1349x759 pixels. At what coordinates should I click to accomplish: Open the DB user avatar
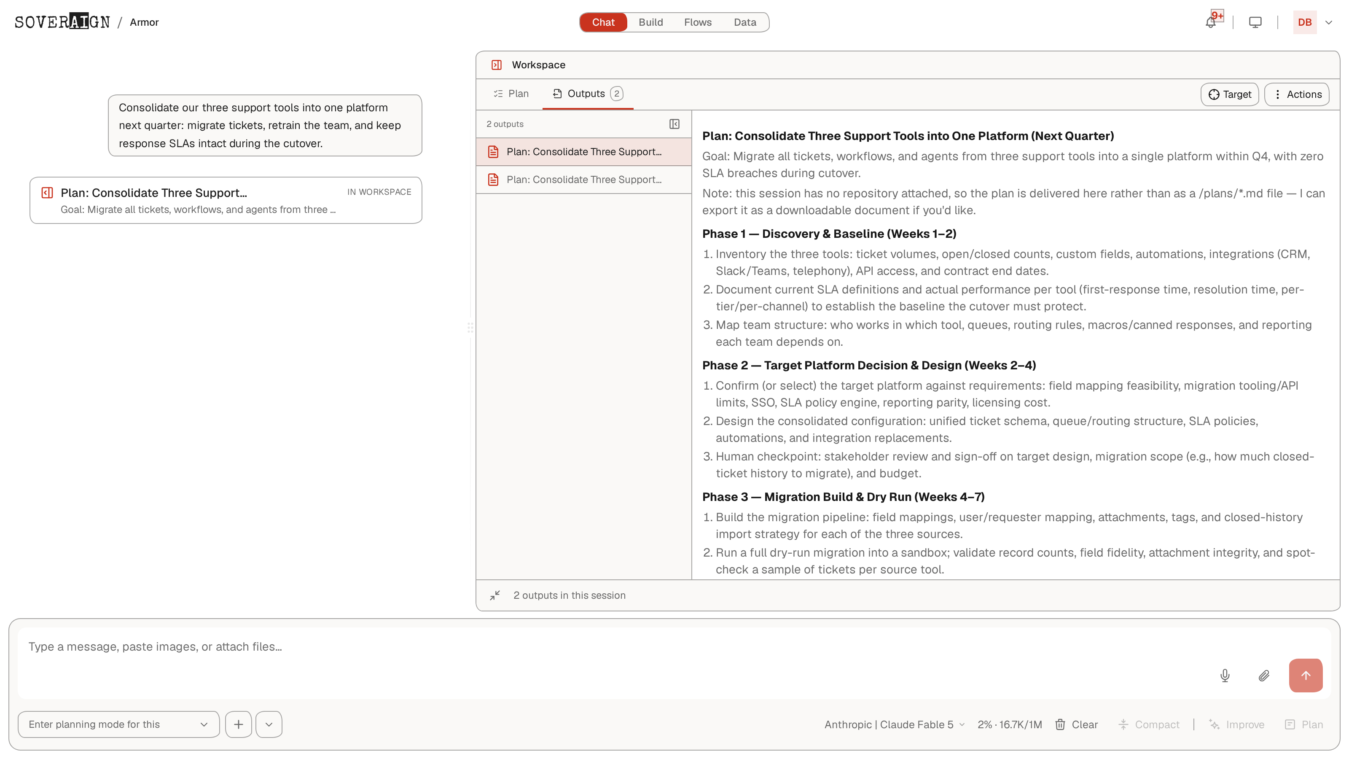(1304, 22)
